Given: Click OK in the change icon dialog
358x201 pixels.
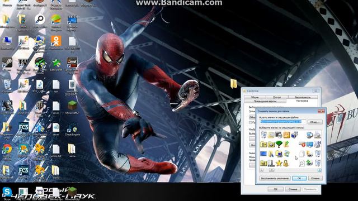Looking at the screenshot, I should pyautogui.click(x=299, y=178).
